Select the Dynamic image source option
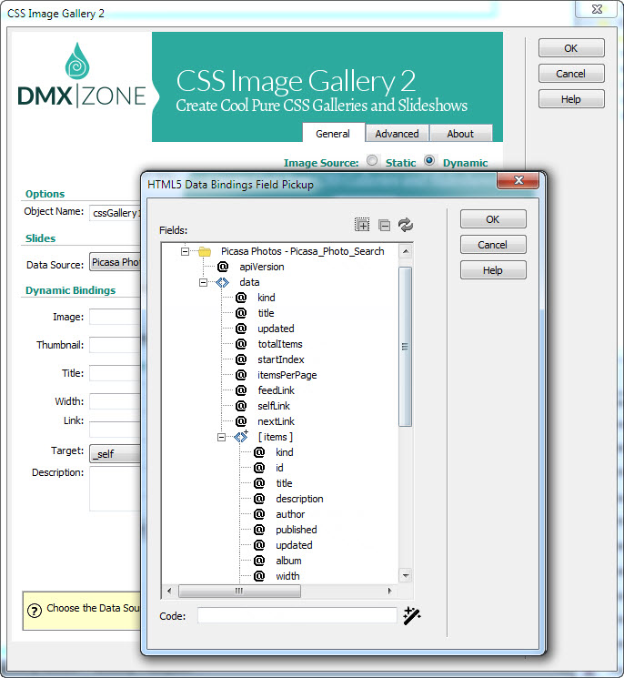 [429, 160]
